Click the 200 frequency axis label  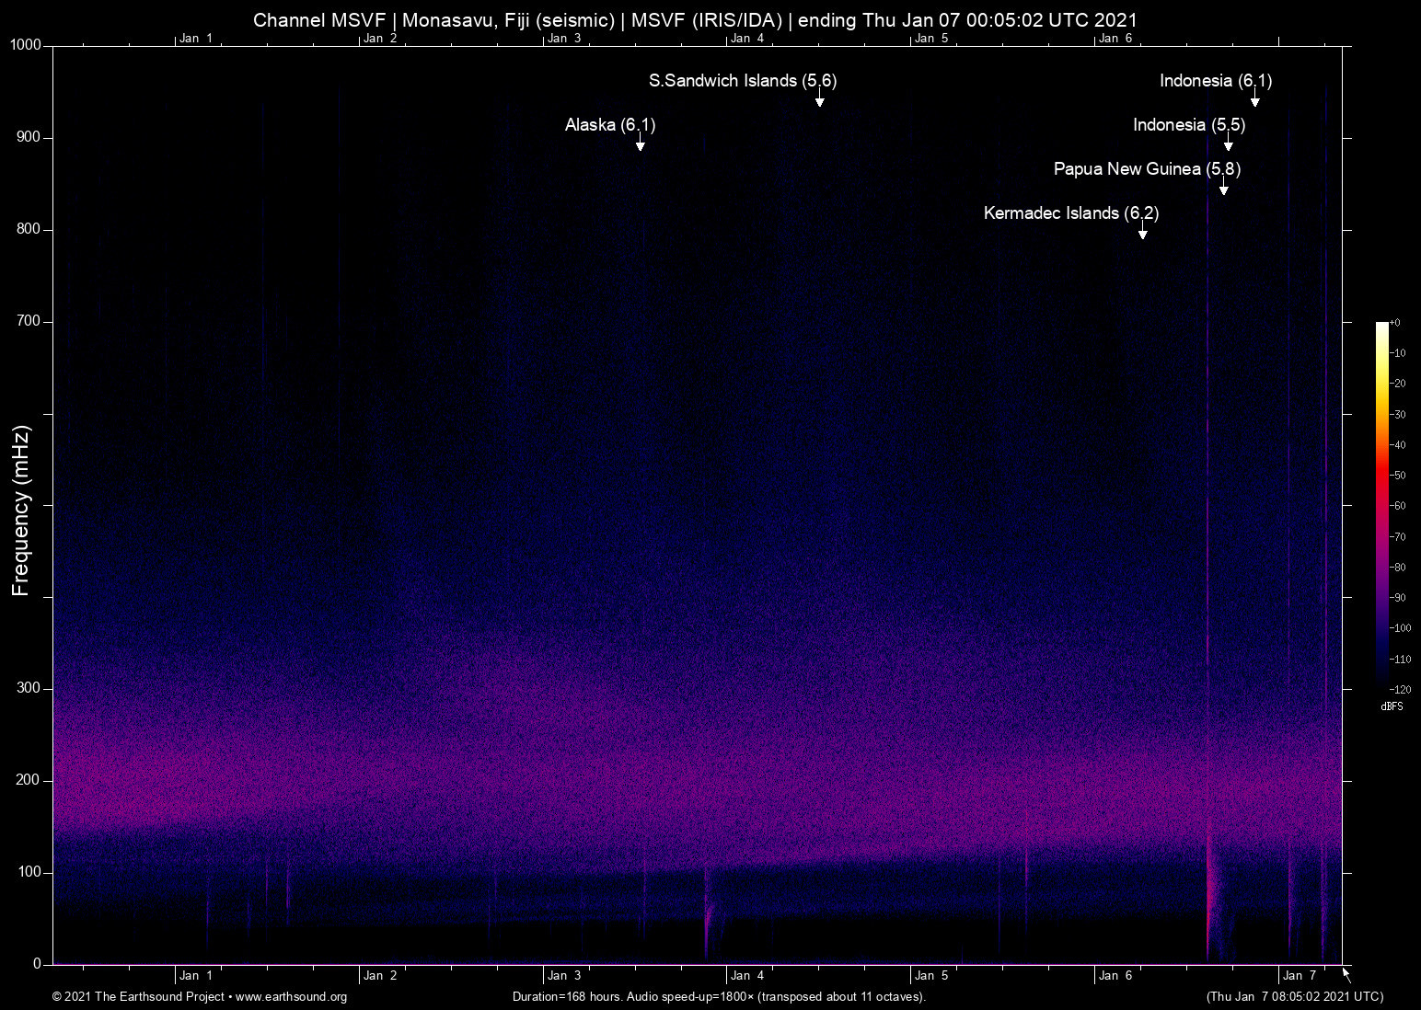point(29,780)
